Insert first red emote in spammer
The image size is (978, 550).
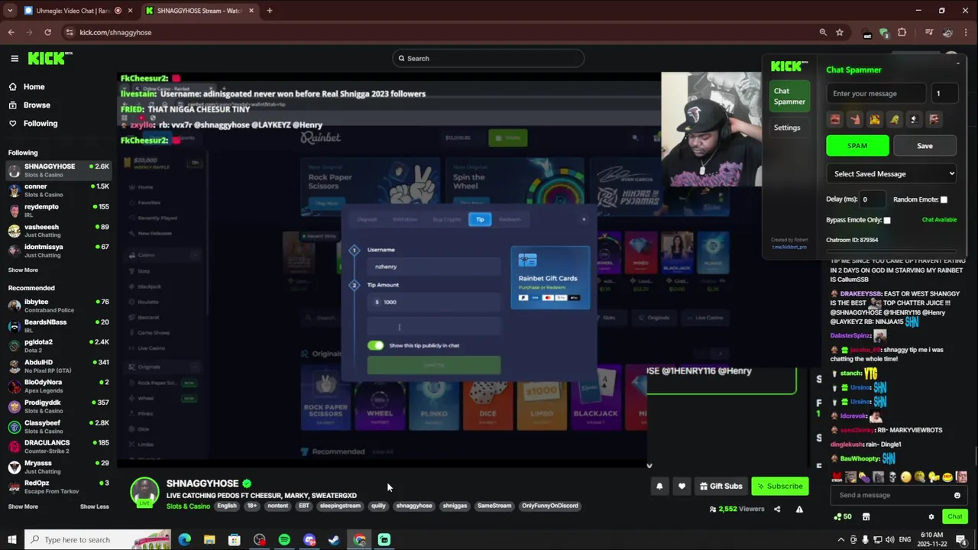click(x=835, y=119)
